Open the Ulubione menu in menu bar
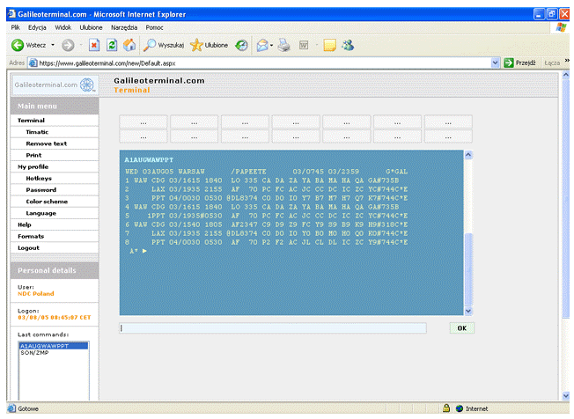Screen dimensions: 574x419 (x=92, y=27)
